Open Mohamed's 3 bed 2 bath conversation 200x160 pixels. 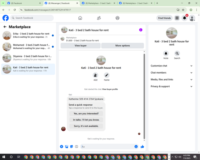tap(28, 47)
